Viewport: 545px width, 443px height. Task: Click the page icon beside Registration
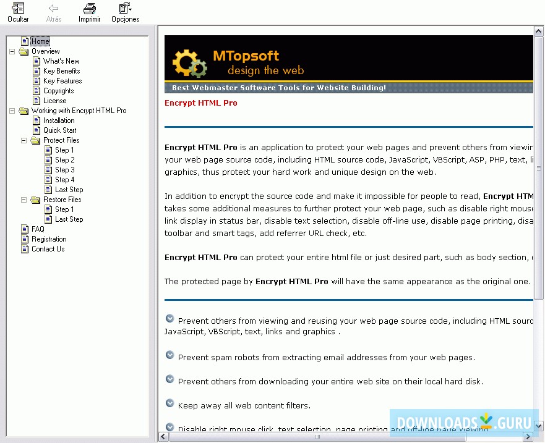(25, 239)
